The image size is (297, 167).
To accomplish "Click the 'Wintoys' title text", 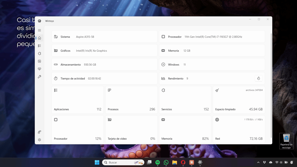I will (x=49, y=21).
